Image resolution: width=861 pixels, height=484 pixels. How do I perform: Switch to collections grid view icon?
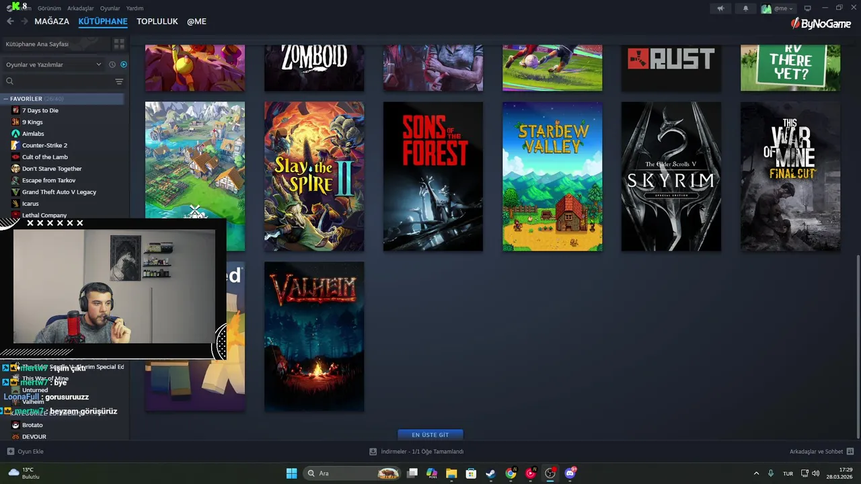pyautogui.click(x=119, y=44)
